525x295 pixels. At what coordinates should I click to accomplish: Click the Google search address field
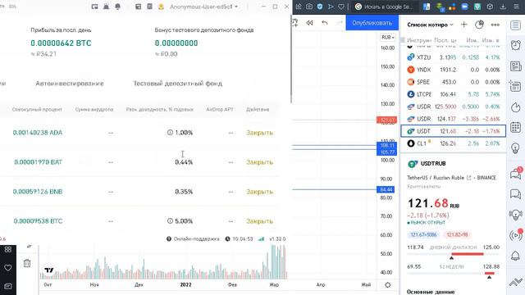[385, 7]
